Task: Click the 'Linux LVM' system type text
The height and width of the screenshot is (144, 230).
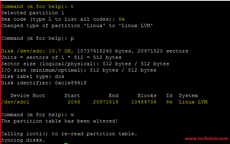Action: (x=193, y=102)
